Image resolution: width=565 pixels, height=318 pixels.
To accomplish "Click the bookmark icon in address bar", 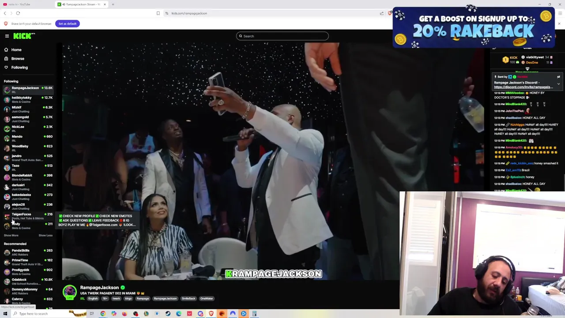I will [x=158, y=13].
